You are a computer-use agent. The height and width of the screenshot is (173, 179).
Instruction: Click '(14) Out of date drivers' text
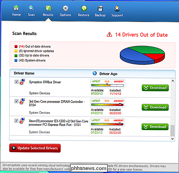pos(35,46)
